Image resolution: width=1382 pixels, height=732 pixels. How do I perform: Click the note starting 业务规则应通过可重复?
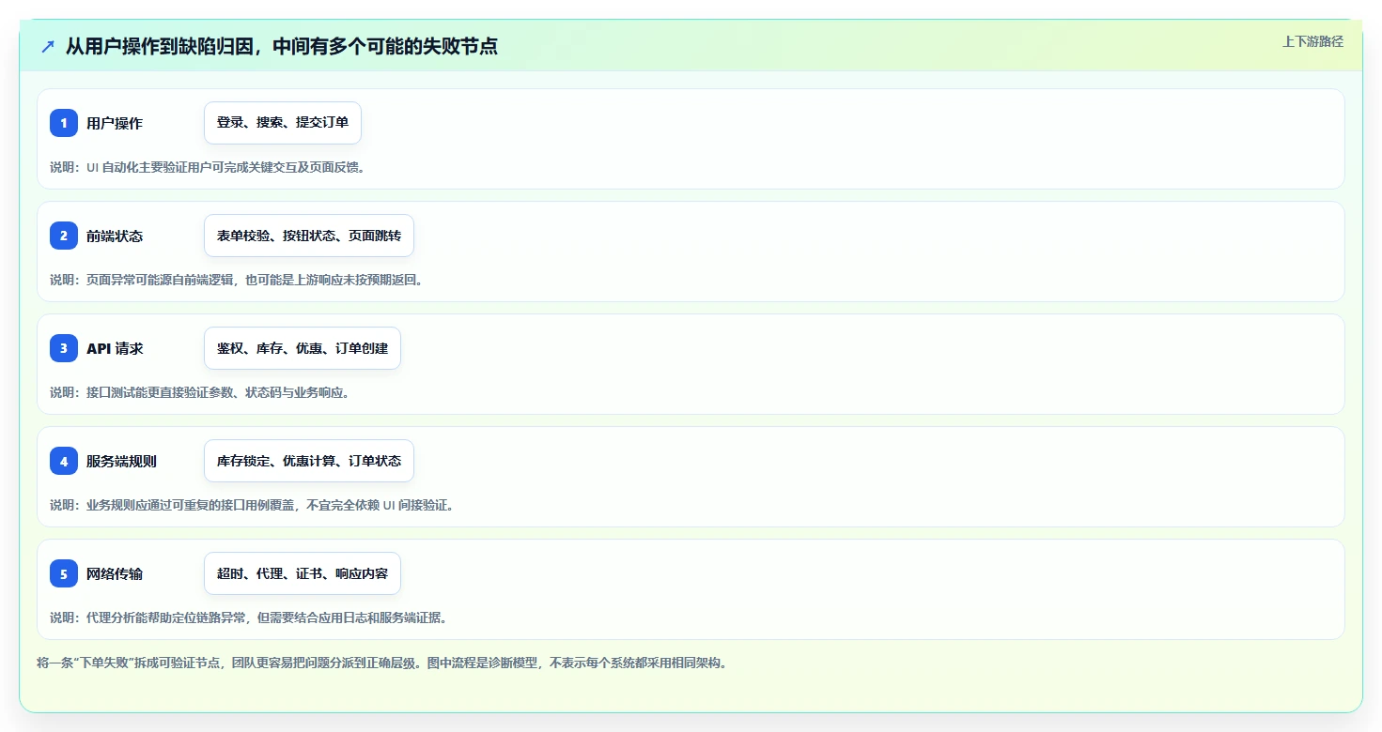coord(252,505)
